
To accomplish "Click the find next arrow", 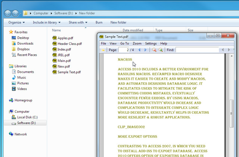I will (x=229, y=49).
